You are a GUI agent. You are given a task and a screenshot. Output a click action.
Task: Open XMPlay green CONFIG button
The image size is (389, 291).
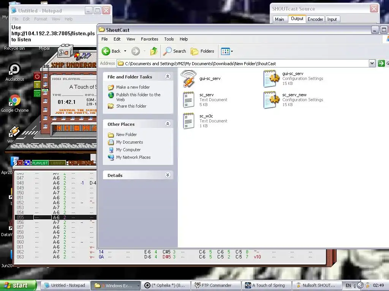coord(37,94)
